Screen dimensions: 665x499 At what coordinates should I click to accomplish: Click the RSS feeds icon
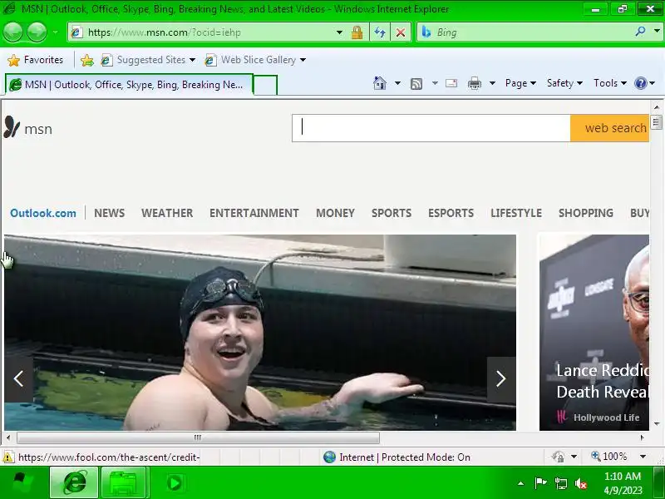pos(416,84)
